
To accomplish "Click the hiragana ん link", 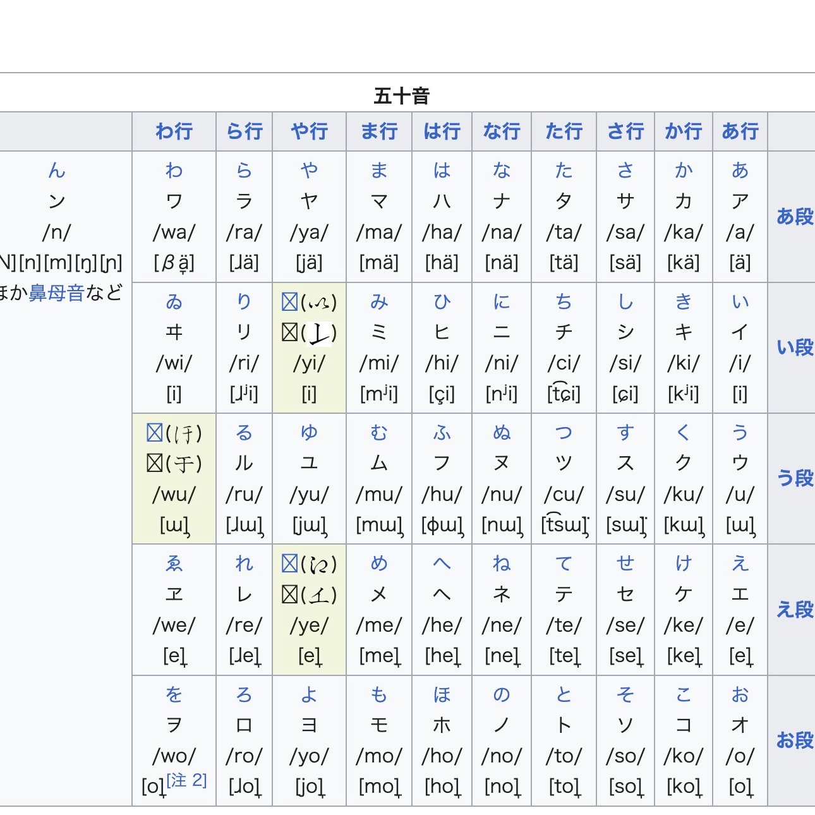I will [x=56, y=170].
